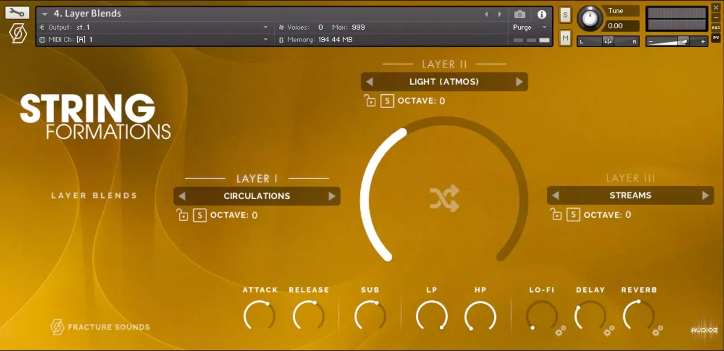Solo the instrument with the header S button
The width and height of the screenshot is (724, 351).
point(565,15)
